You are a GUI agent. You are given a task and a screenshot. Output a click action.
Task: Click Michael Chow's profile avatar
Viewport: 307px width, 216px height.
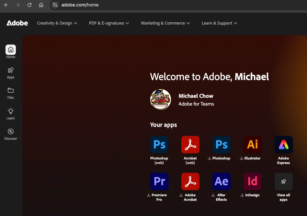161,99
